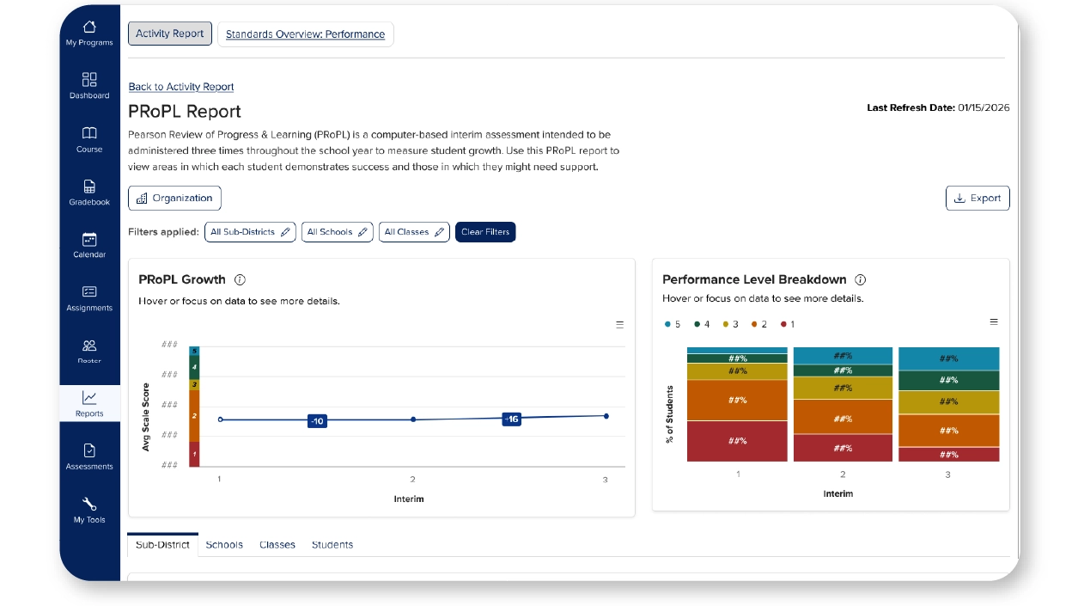
Task: Click Back to Activity Report link
Action: click(181, 87)
